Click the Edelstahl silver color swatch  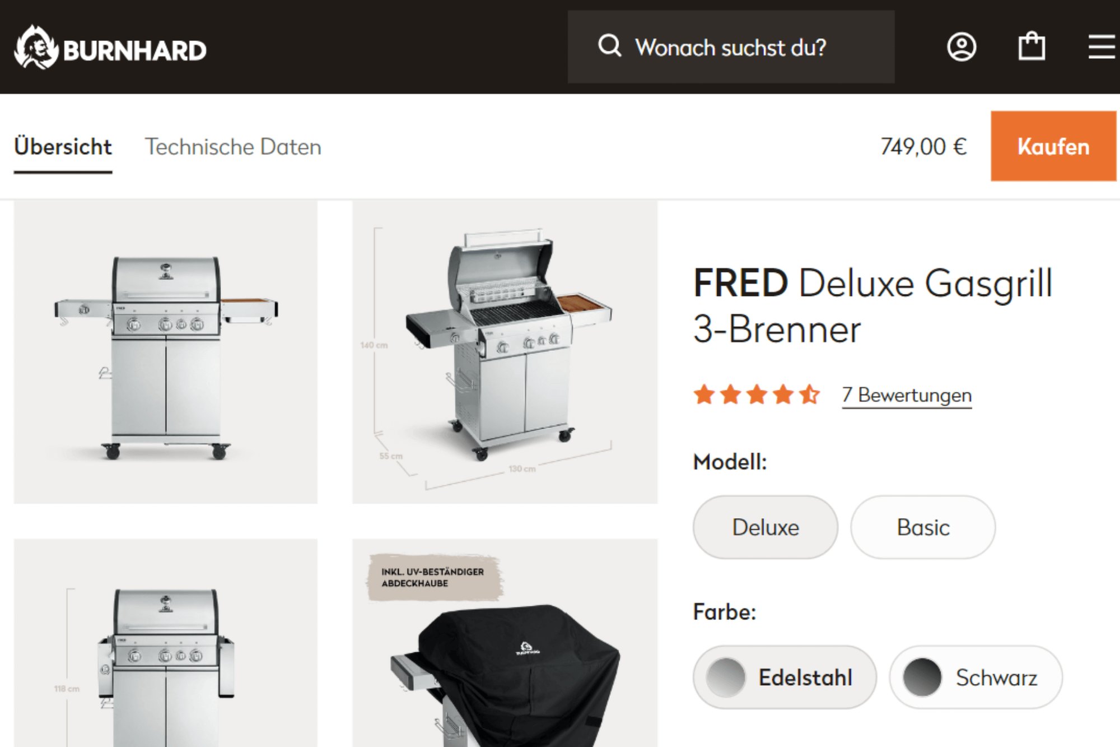[726, 677]
